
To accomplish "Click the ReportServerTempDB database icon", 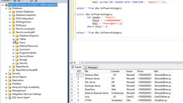I will click(x=13, y=70).
